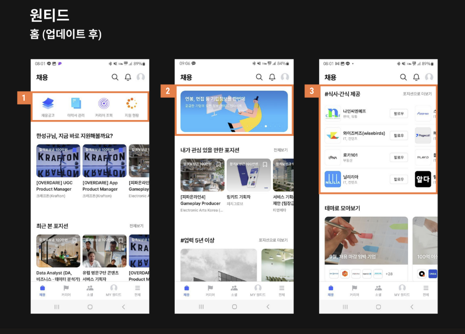Open the Data Analyst position thumbnail
The height and width of the screenshot is (334, 465).
pos(58,251)
